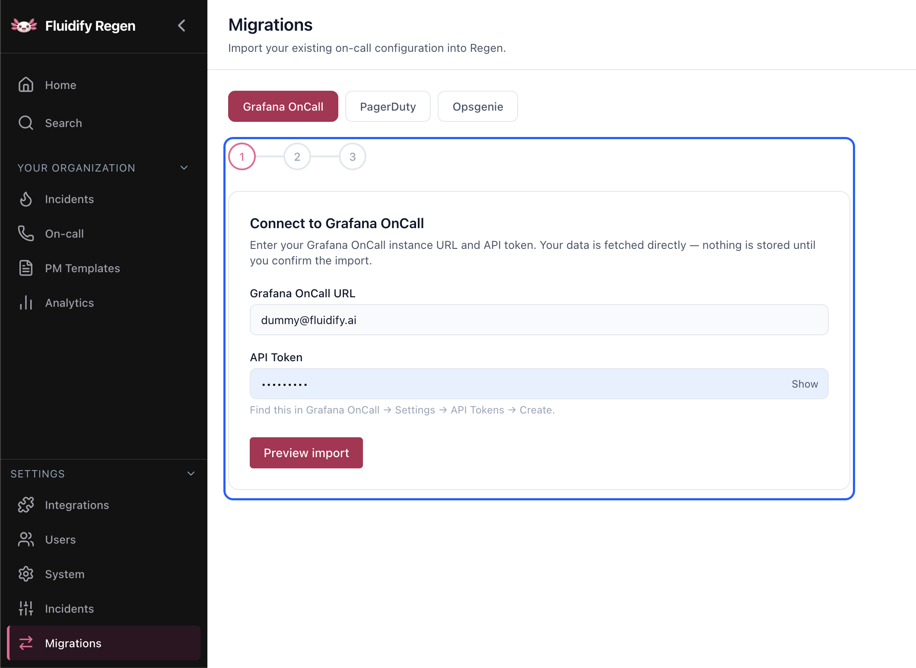Screen dimensions: 916x668
Task: Click step 2 in the wizard
Action: 297,156
